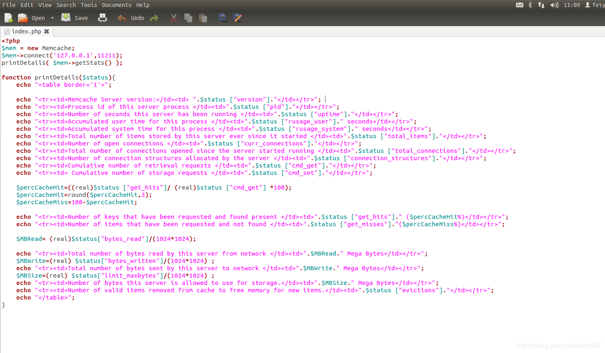Screen dimensions: 605x353
Task: Click the Undo arrow icon
Action: pos(122,18)
